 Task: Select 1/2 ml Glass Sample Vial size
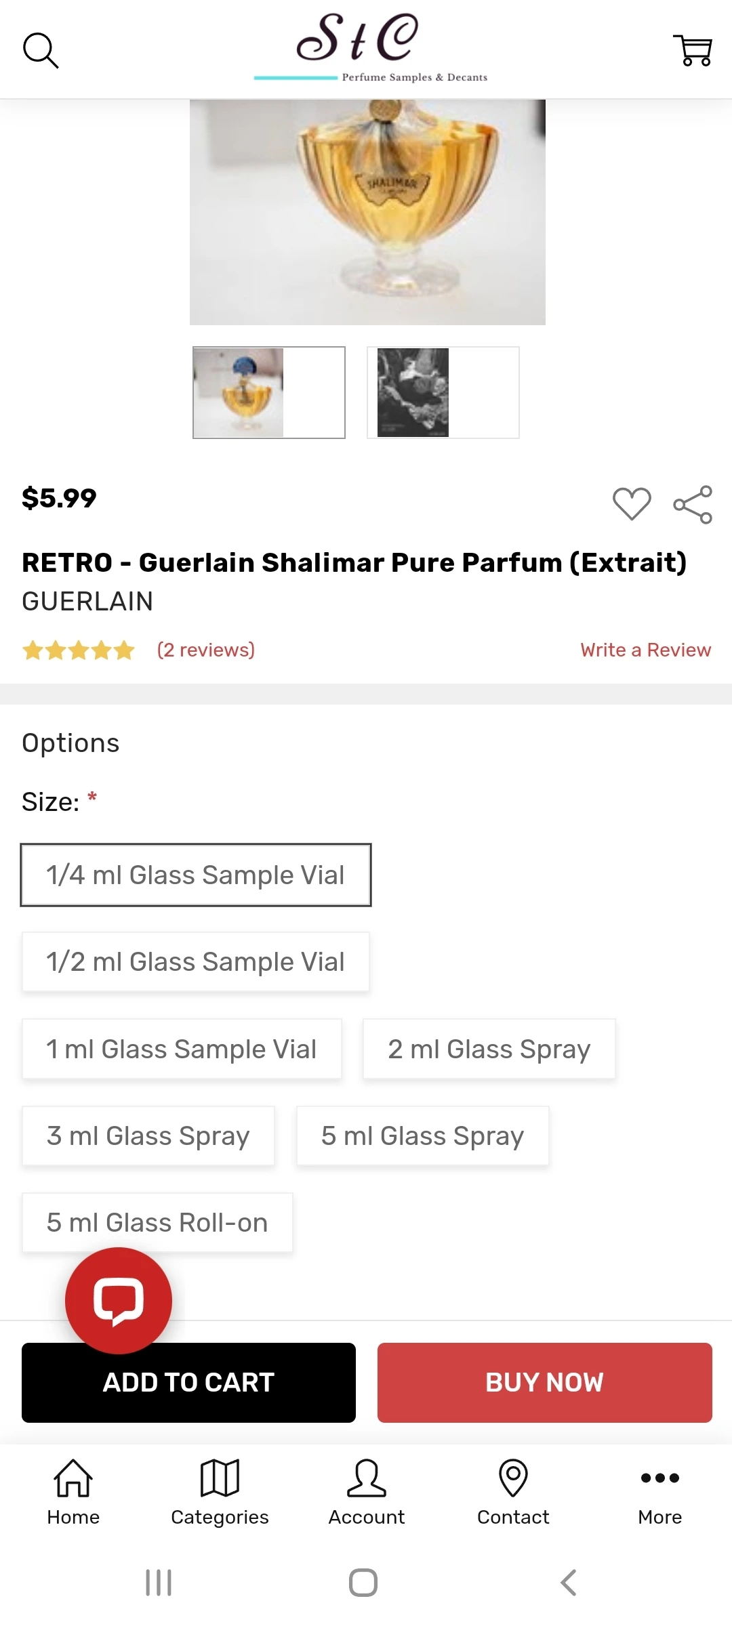tap(196, 962)
